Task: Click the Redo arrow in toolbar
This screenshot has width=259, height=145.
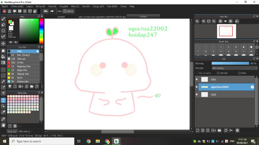Action: pyautogui.click(x=52, y=11)
